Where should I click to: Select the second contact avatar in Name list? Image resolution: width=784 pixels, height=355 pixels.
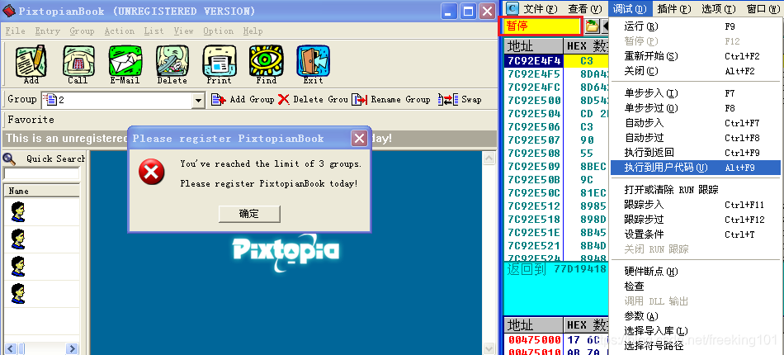pos(18,239)
